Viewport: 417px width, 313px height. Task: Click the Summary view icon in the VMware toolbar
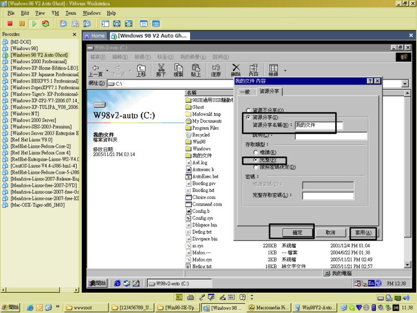tap(144, 23)
